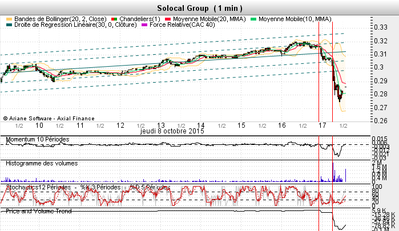Click the date label 'jeudi 8 octobre 2015'
This screenshot has width=399, height=231.
click(x=172, y=131)
